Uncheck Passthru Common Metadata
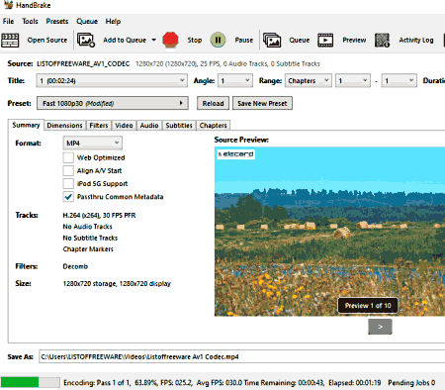445x390 pixels. [x=68, y=197]
